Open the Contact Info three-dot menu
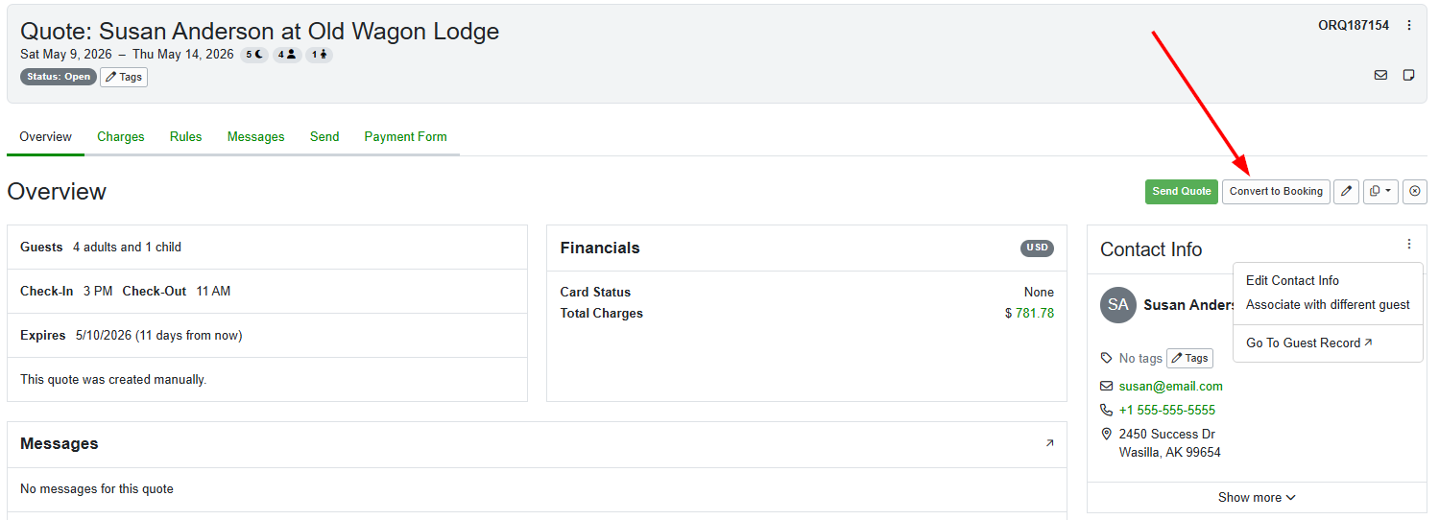This screenshot has width=1439, height=520. pos(1409,244)
